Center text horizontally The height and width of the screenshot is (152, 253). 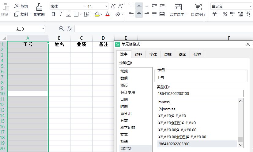[139, 14]
